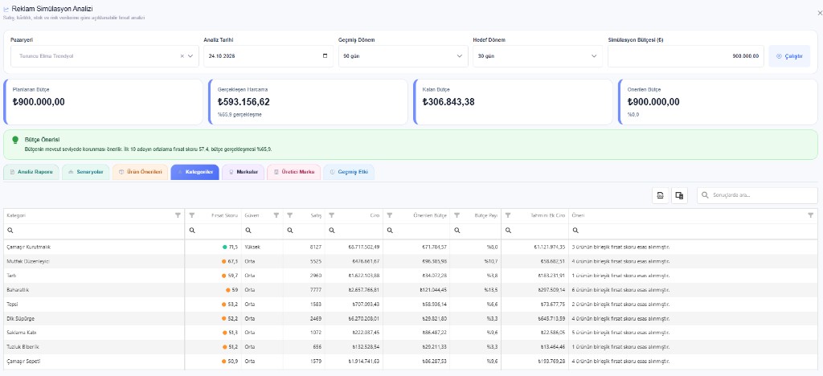The image size is (823, 376).
Task: Click the Kalan Bütçe ₺306.843,38 card
Action: (x=513, y=102)
